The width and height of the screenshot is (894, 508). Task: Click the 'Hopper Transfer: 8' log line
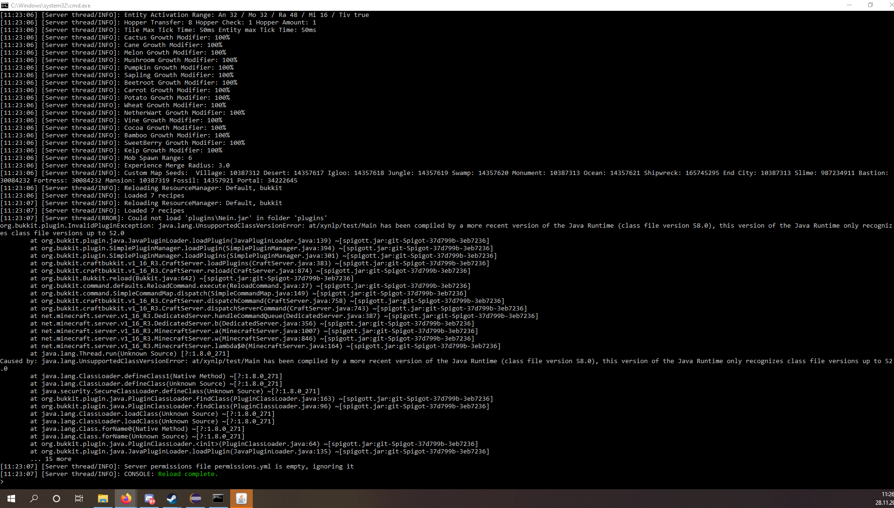(x=158, y=23)
